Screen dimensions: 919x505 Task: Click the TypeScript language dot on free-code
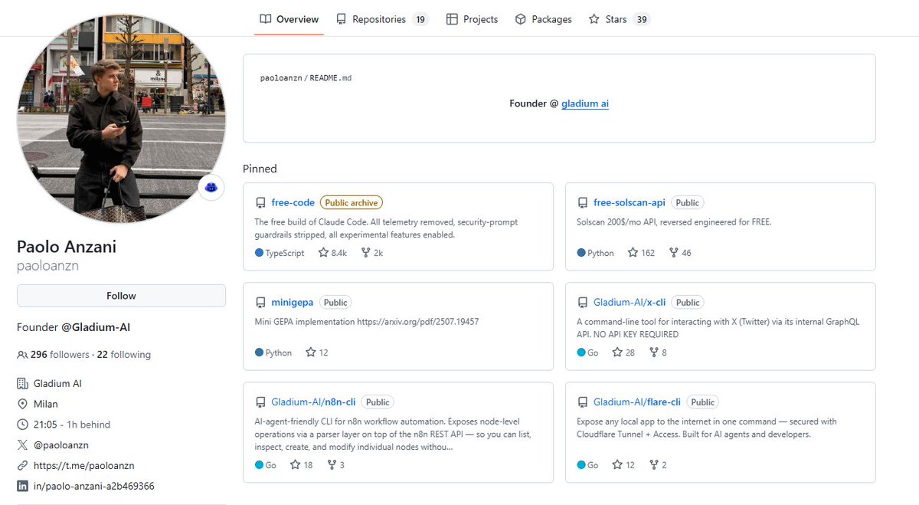coord(259,253)
